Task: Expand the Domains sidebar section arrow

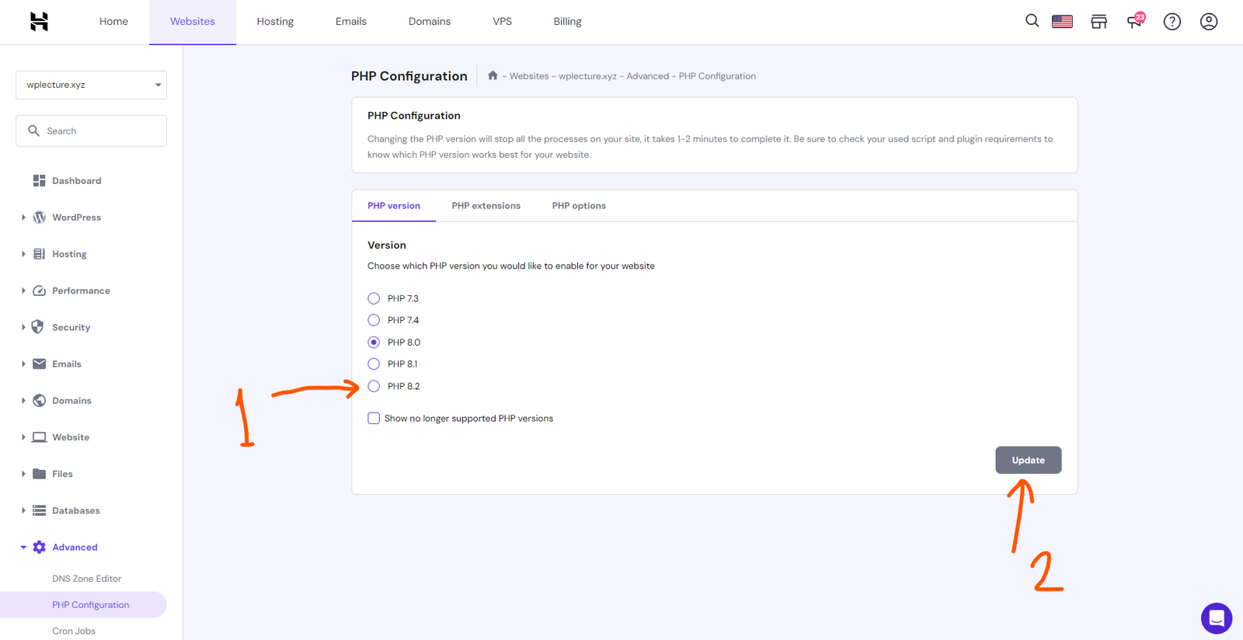Action: (x=23, y=401)
